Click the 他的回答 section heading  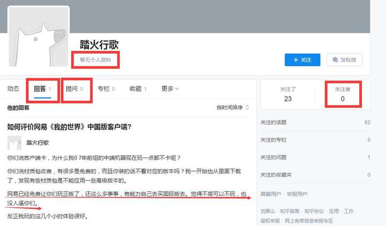(18, 108)
